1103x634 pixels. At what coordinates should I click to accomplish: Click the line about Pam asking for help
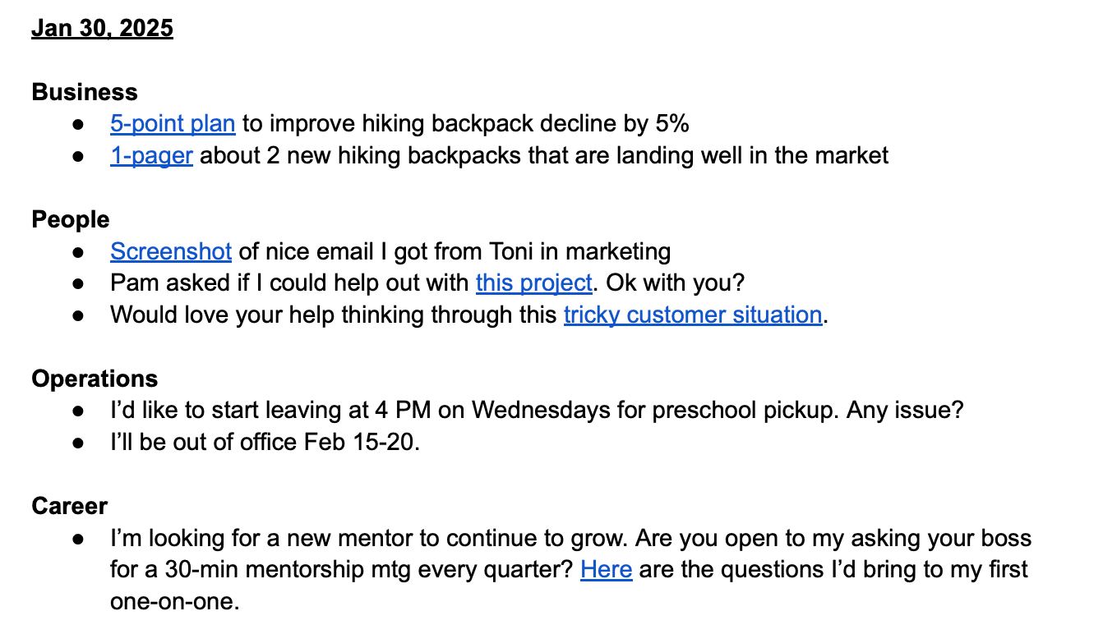tap(427, 283)
